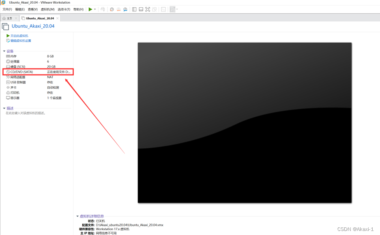Click the stretch guest display icon
Viewport: 380px width, 235px height.
(x=172, y=9)
